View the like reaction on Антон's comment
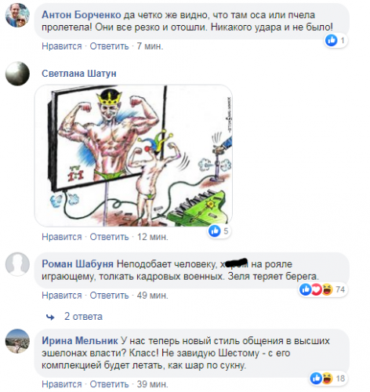 [336, 40]
